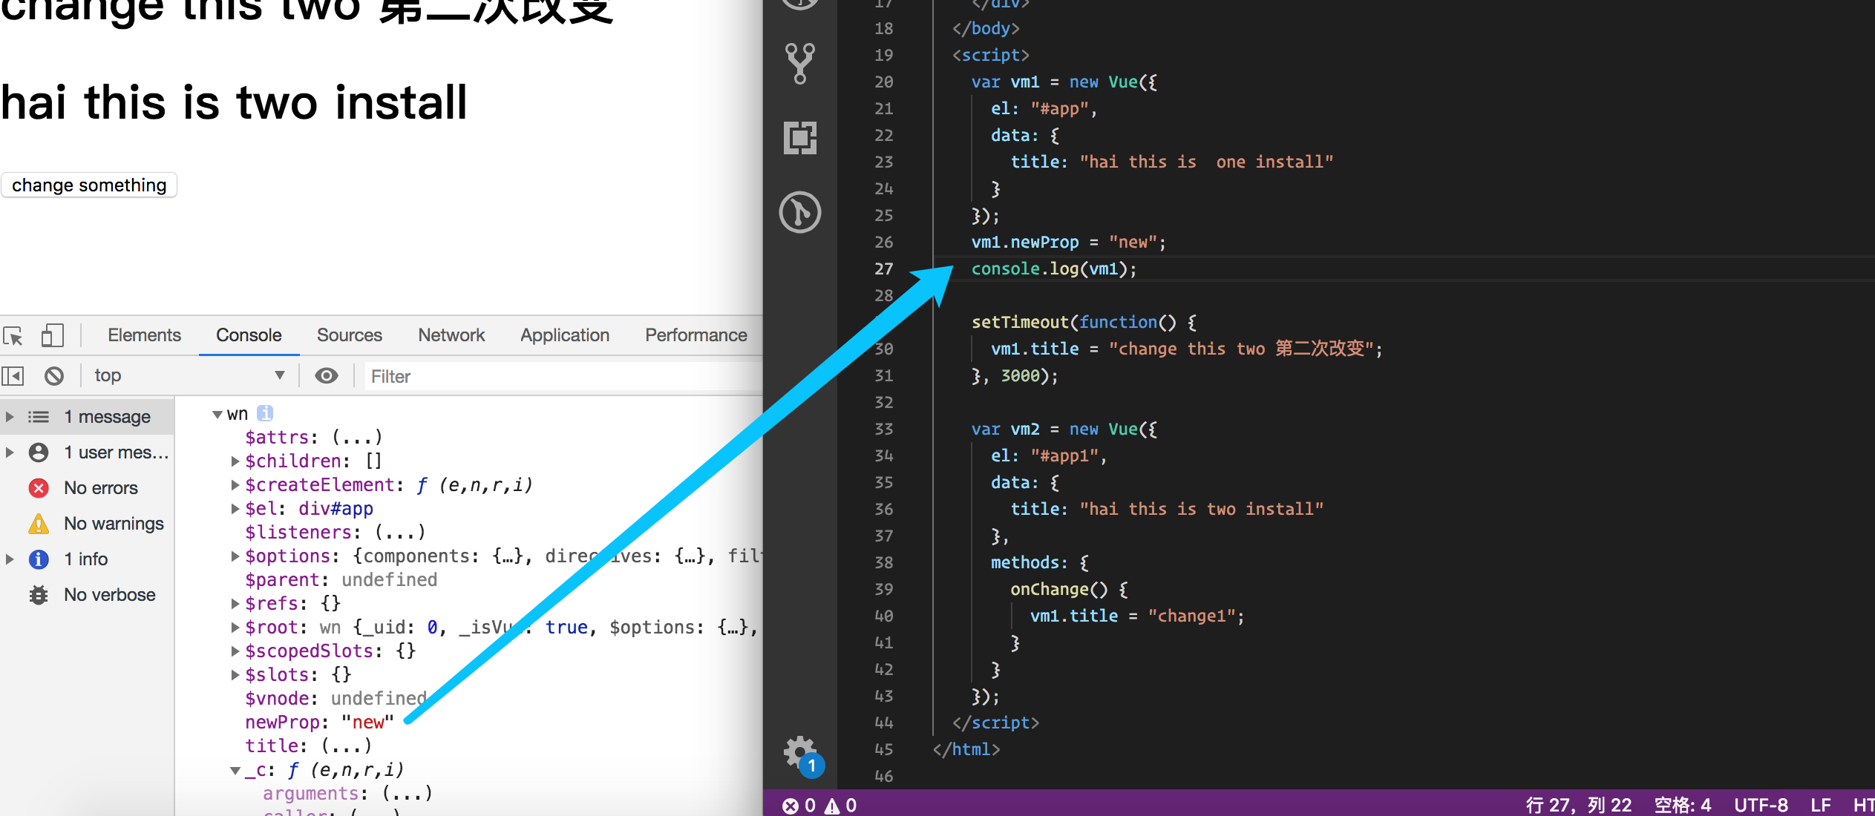Switch to the Network tab
This screenshot has height=816, width=1875.
pyautogui.click(x=451, y=335)
